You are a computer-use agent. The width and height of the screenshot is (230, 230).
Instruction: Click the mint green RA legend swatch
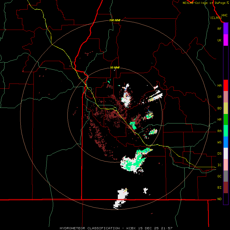[226, 131]
